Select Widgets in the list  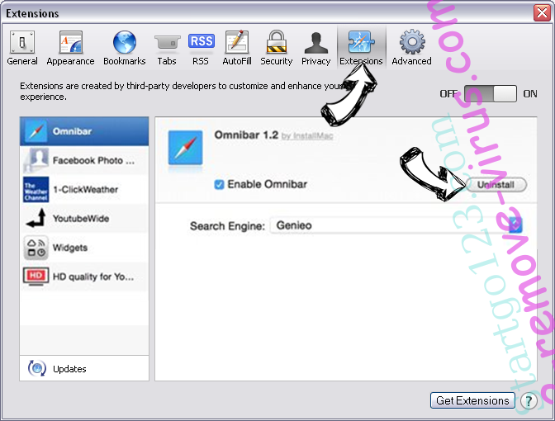point(84,248)
